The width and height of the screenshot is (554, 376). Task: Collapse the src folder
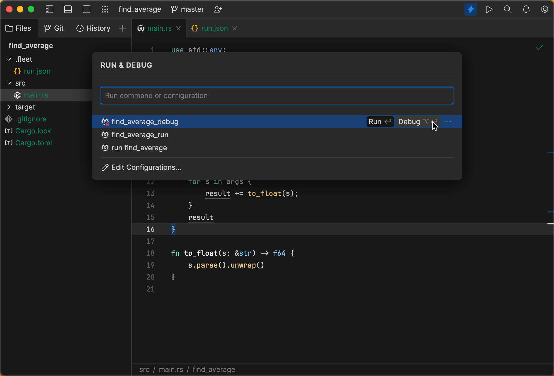coord(8,83)
